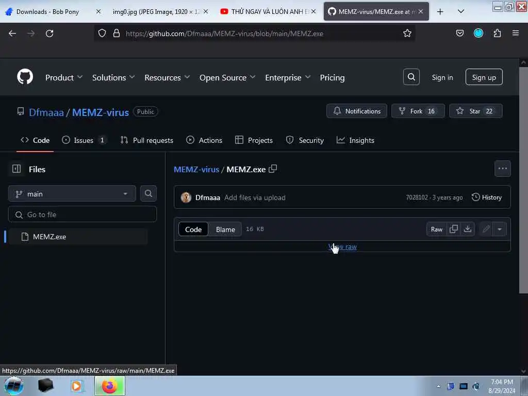Bookmark this page with the star icon
The image size is (528, 396).
pyautogui.click(x=407, y=34)
